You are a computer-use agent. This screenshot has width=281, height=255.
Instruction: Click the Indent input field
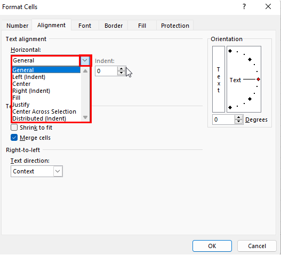106,71
